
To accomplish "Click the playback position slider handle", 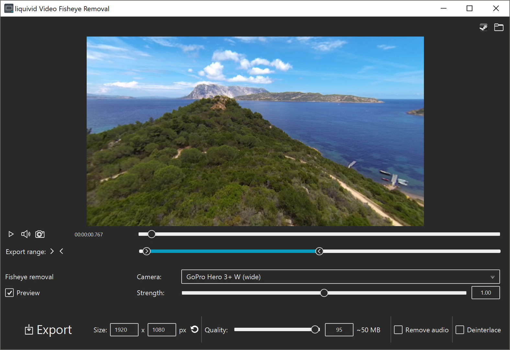I will (x=152, y=234).
